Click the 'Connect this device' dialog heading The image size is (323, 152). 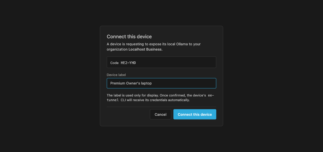129,37
